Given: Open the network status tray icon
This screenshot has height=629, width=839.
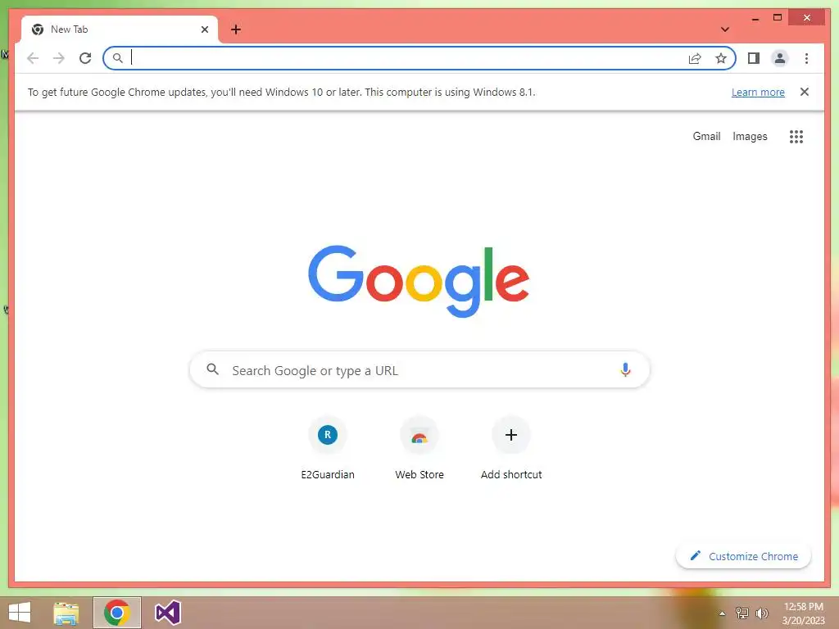Looking at the screenshot, I should pos(741,613).
